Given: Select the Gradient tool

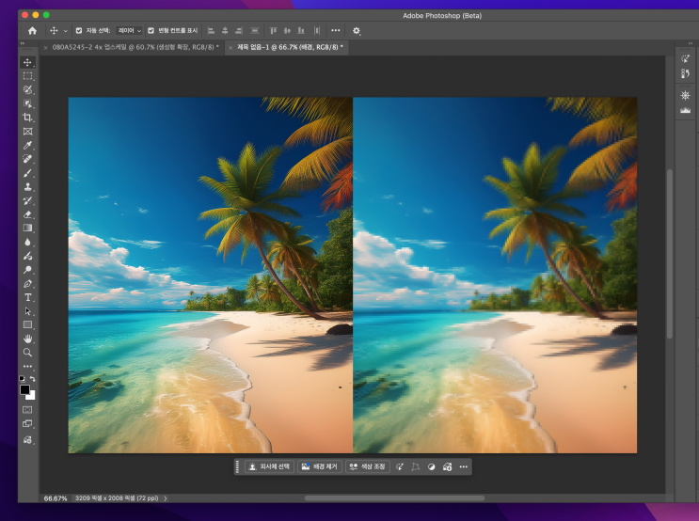Looking at the screenshot, I should point(27,229).
